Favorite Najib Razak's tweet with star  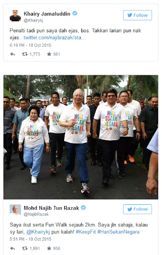coord(49,248)
